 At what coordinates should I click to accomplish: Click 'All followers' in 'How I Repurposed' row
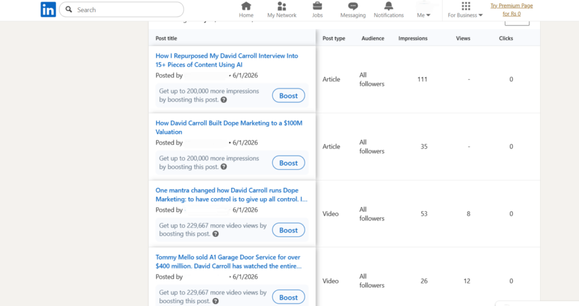(x=372, y=79)
